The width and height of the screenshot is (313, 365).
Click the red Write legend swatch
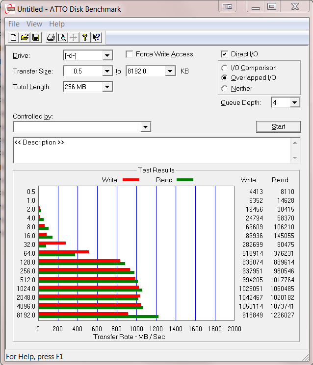click(130, 180)
